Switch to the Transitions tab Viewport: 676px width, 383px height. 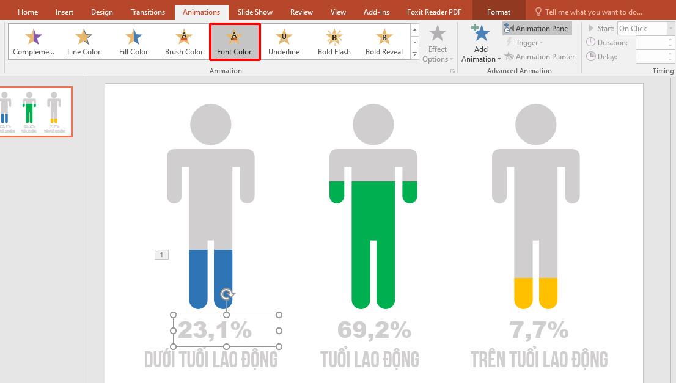(x=148, y=12)
